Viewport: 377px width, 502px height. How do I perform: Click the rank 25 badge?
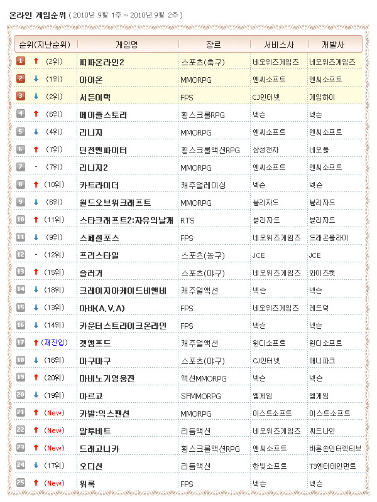[21, 483]
